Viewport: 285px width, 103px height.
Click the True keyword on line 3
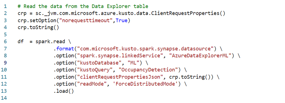tap(122, 21)
